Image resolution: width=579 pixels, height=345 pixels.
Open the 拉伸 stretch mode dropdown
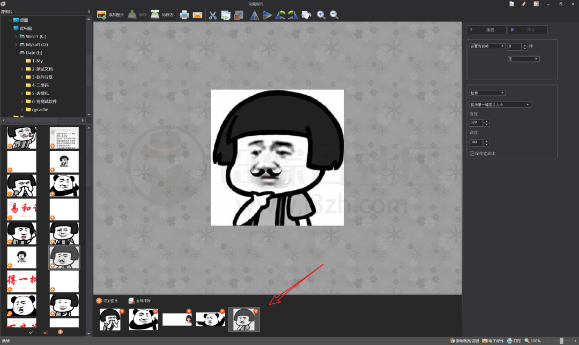click(x=487, y=93)
